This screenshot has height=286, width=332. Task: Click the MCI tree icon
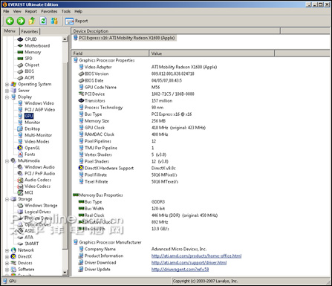[20, 192]
